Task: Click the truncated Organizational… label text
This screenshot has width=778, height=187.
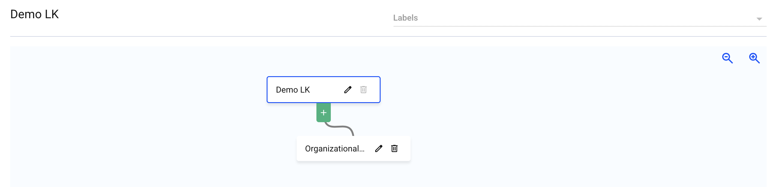Action: 335,148
